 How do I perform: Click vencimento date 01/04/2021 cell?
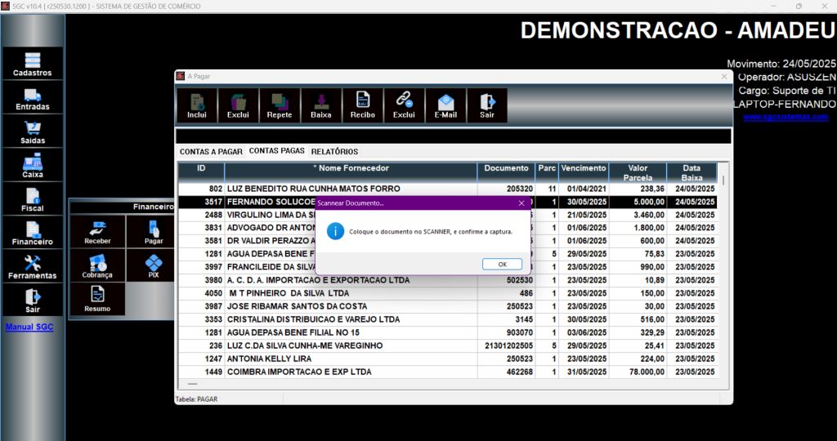(584, 189)
